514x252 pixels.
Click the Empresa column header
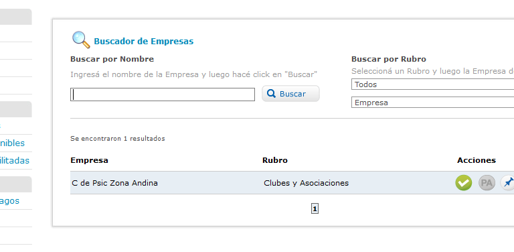click(89, 160)
